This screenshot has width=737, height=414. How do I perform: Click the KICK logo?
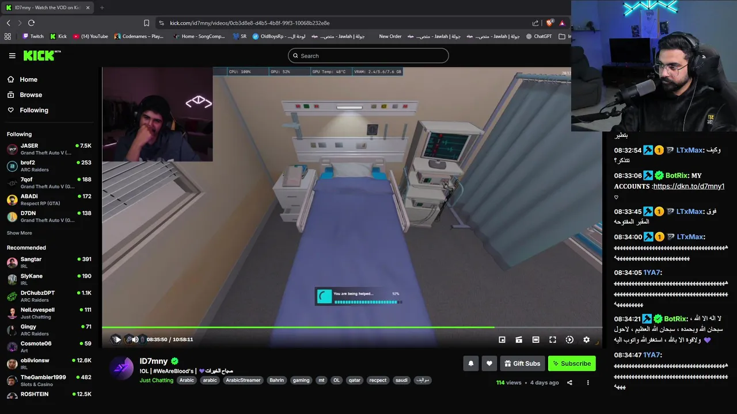[42, 55]
